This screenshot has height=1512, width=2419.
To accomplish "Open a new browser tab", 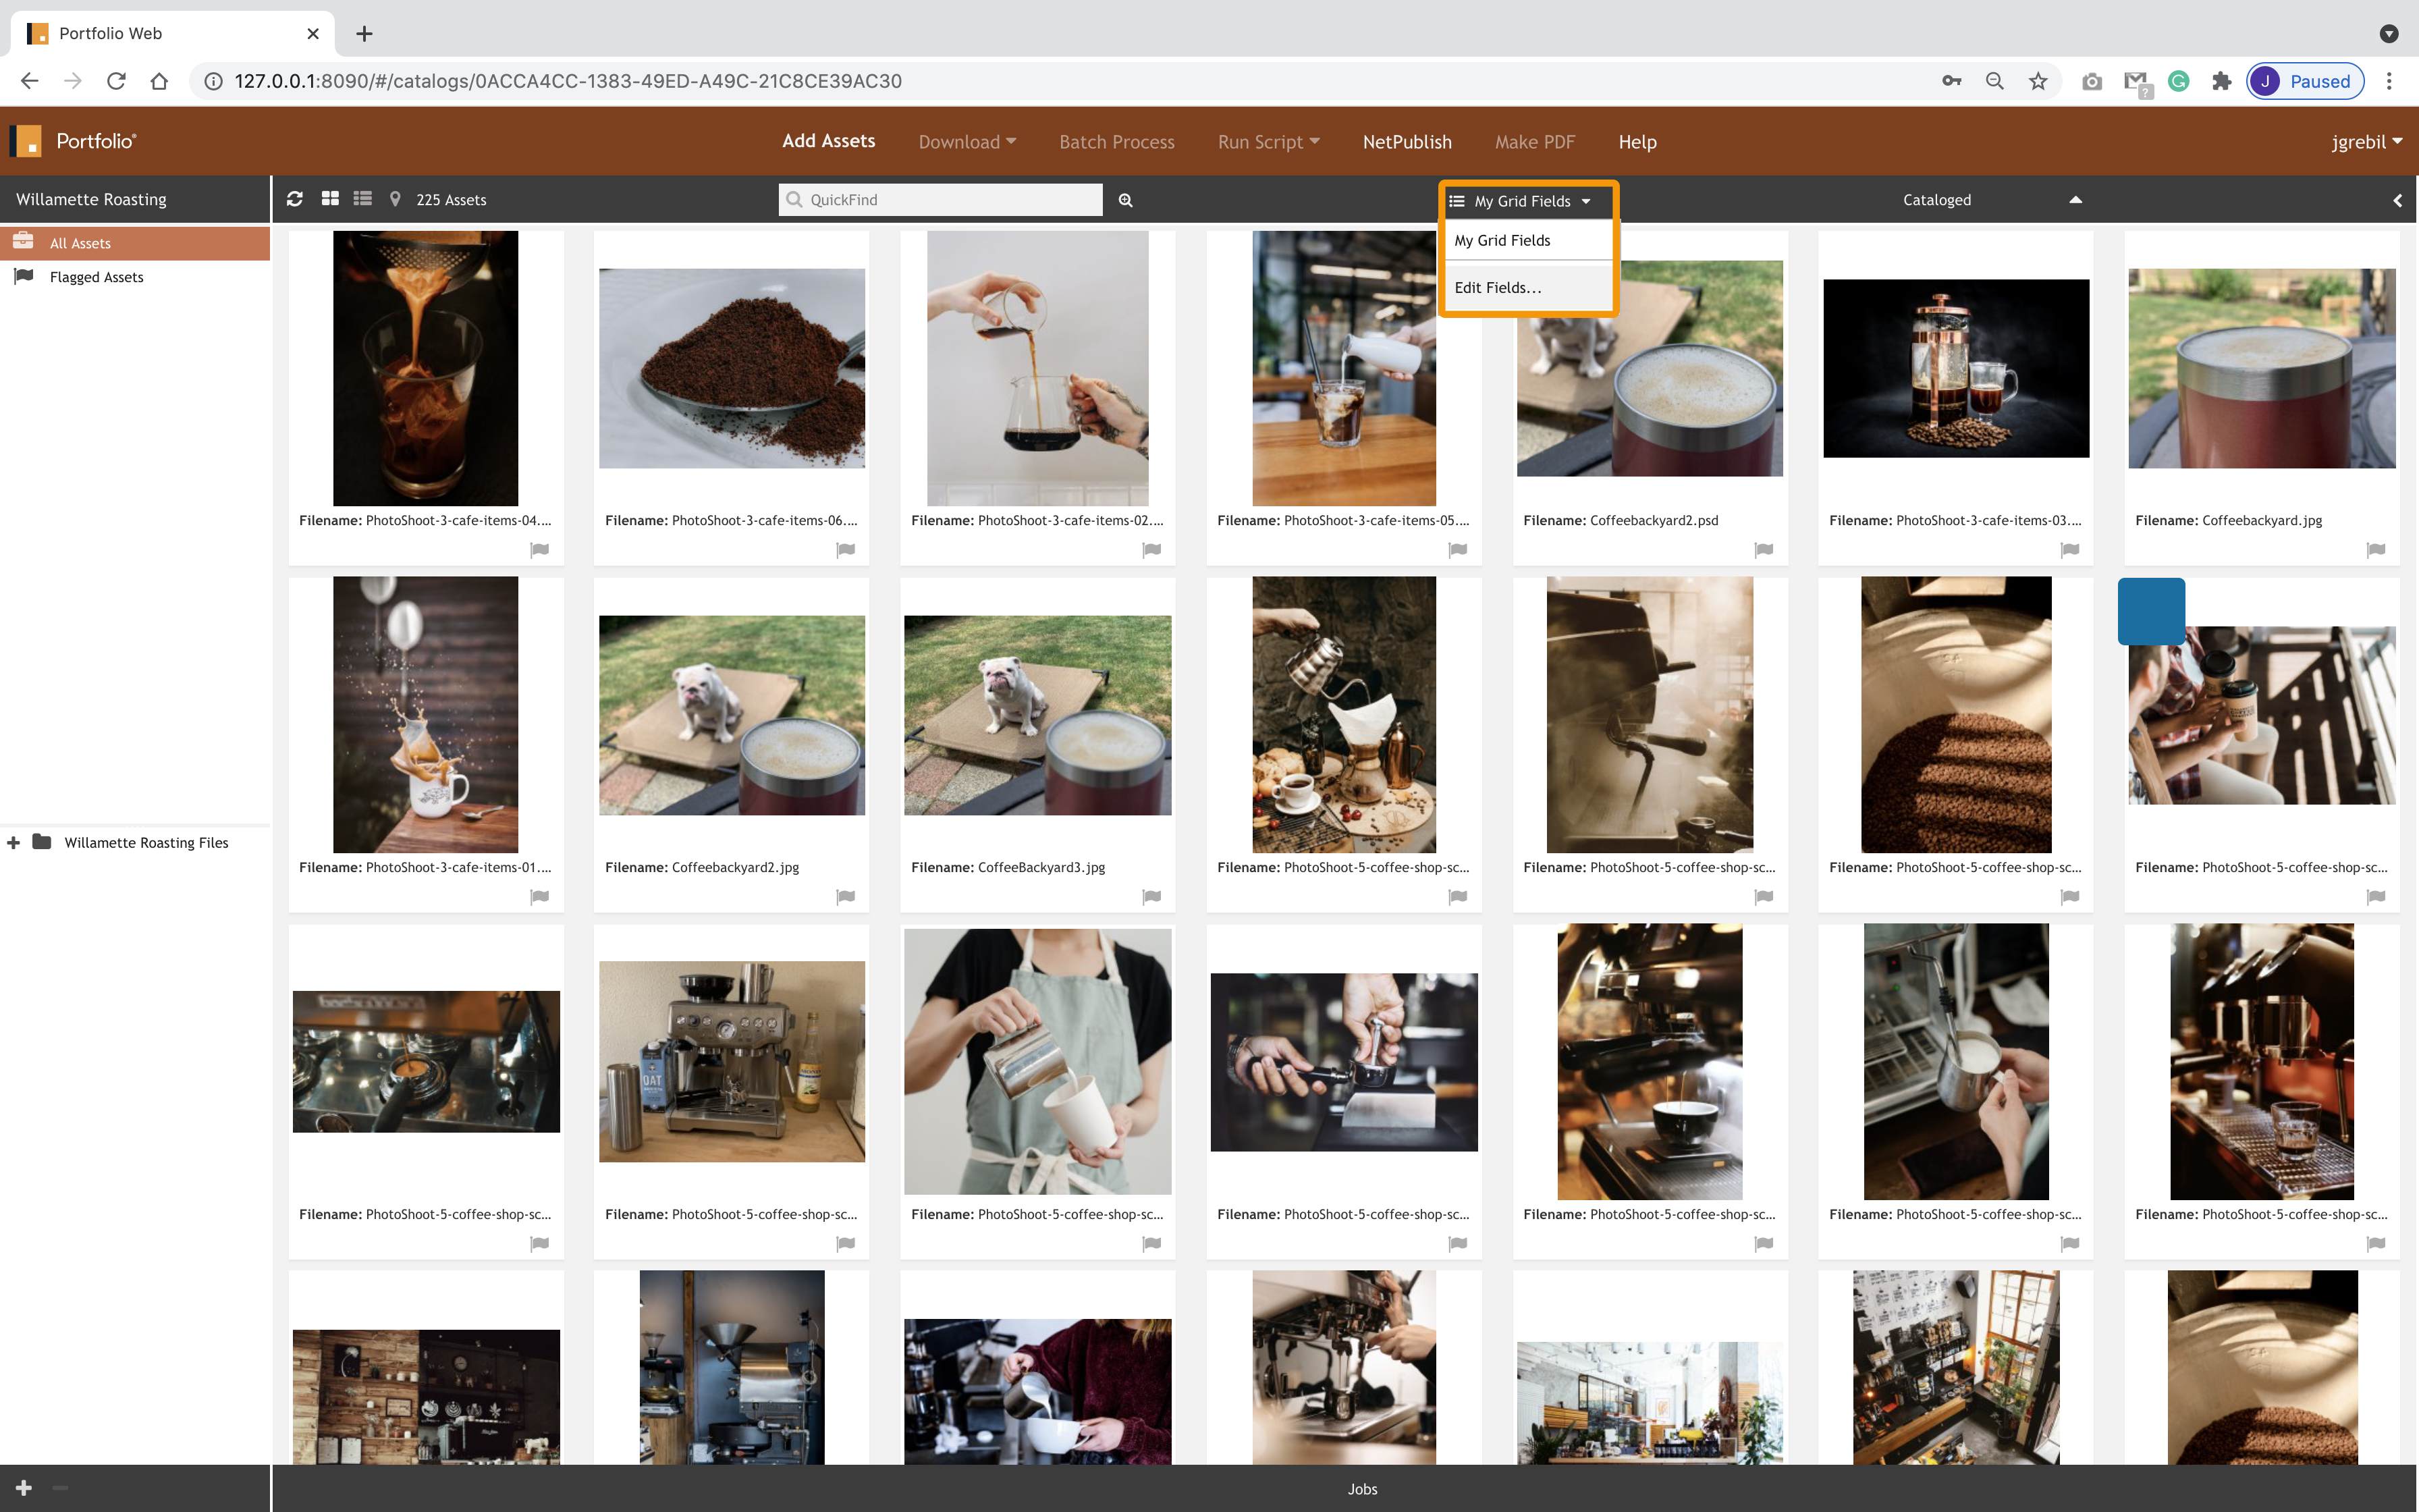I will [x=364, y=33].
